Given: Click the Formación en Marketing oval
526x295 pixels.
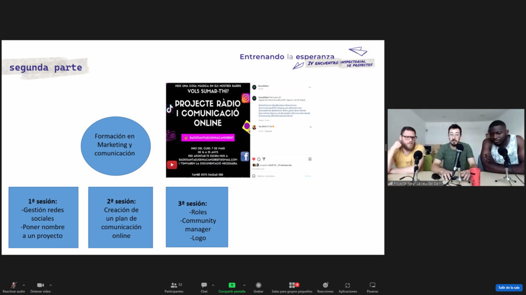Looking at the screenshot, I should point(114,145).
